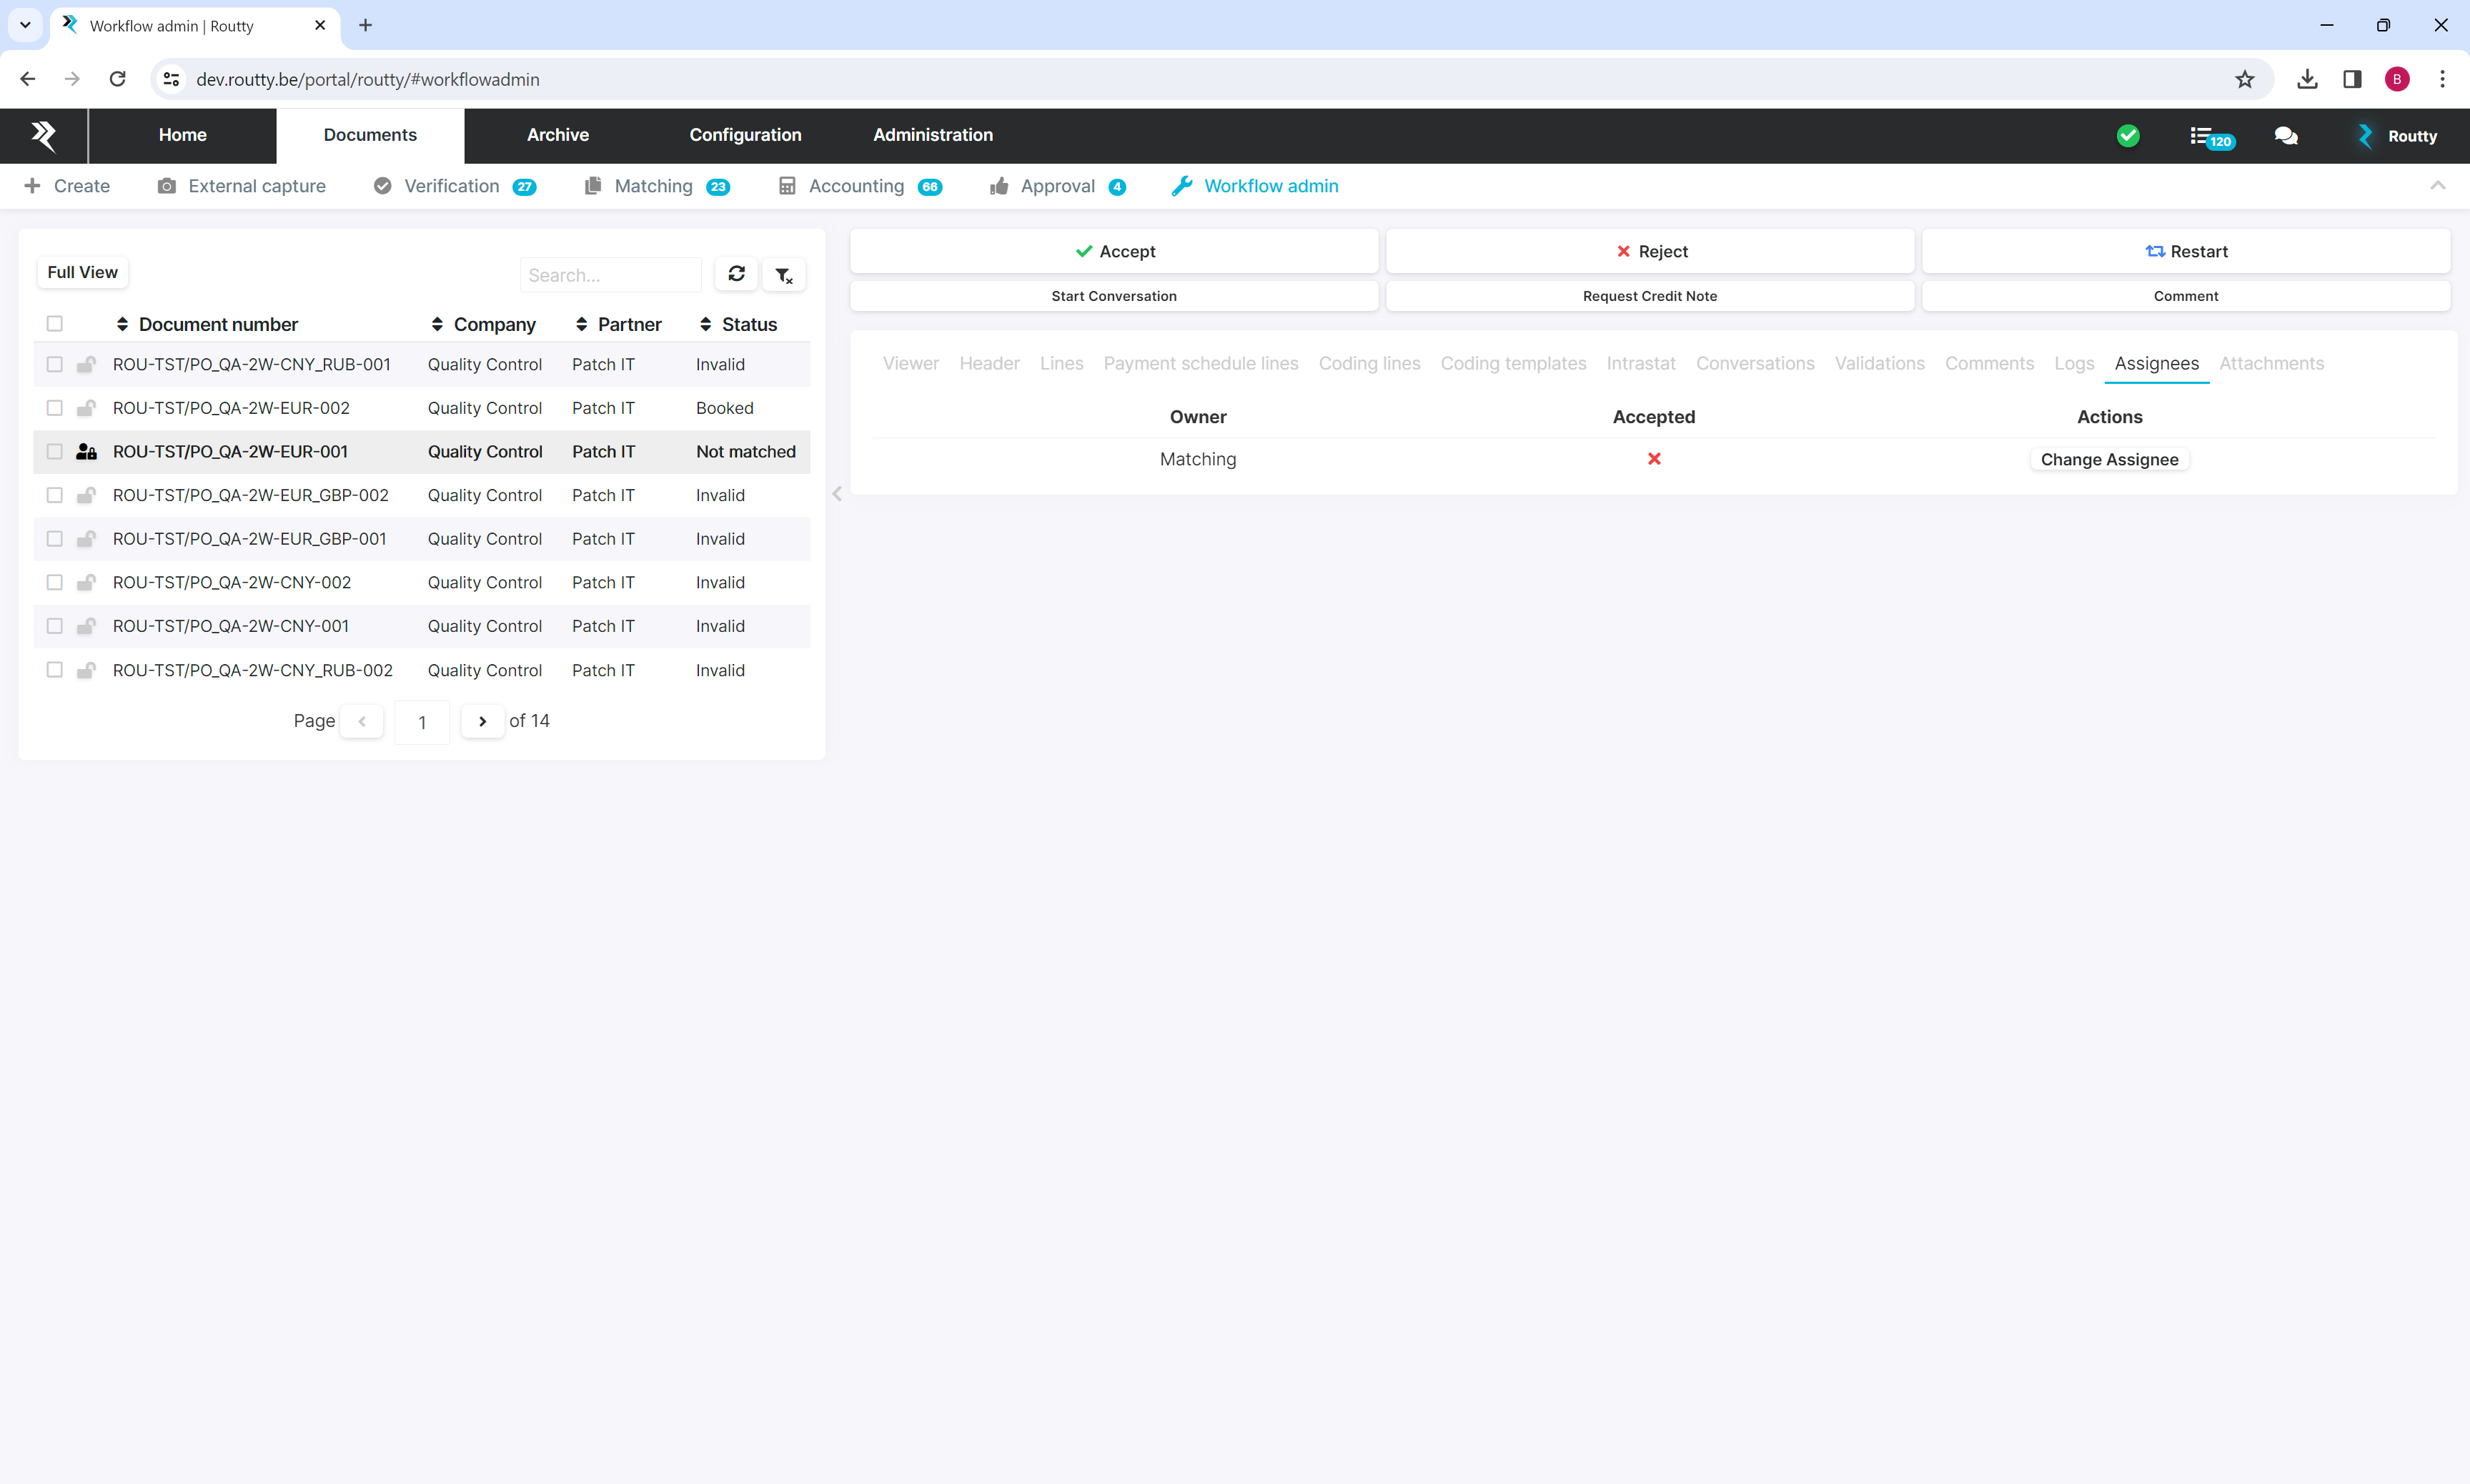Click the refresh list icon

[735, 274]
